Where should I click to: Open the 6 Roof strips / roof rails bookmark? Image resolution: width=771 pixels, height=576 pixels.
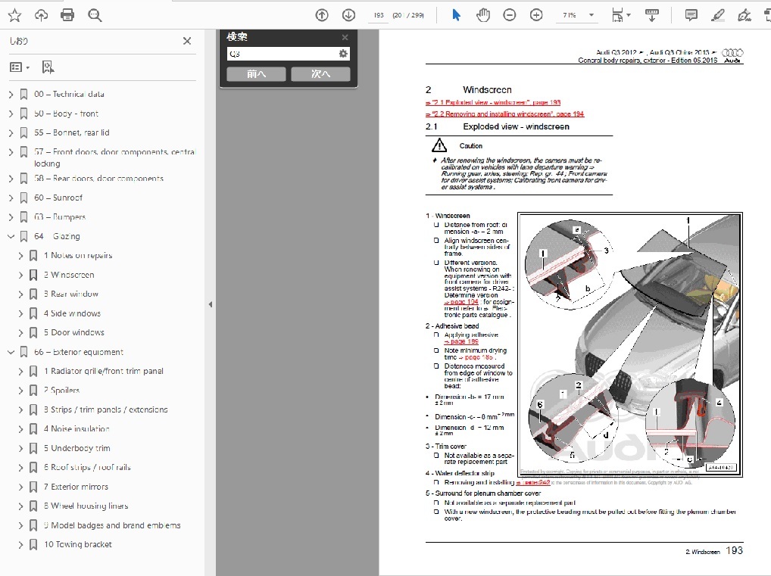point(87,468)
